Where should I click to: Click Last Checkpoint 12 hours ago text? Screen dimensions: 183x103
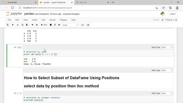pos(48,14)
